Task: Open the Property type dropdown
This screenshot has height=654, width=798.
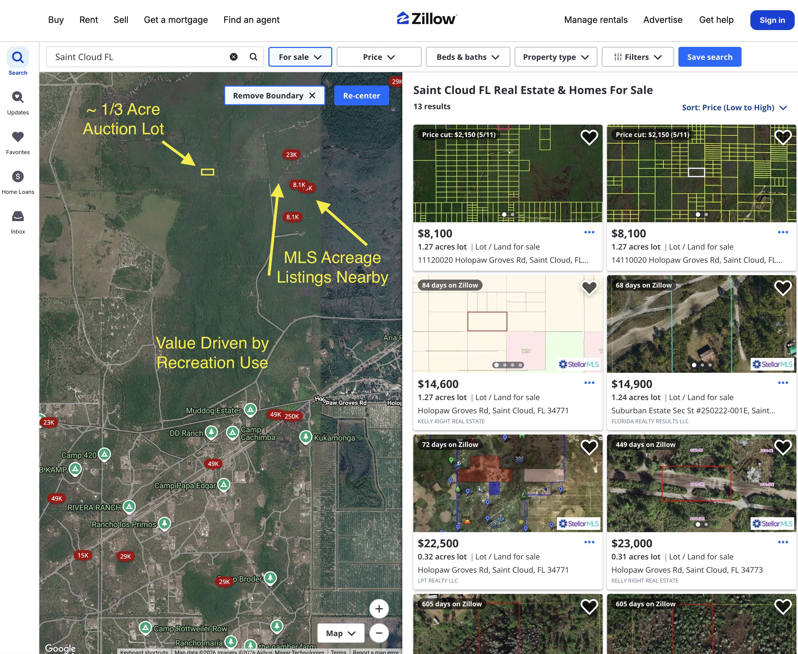Action: coord(556,57)
